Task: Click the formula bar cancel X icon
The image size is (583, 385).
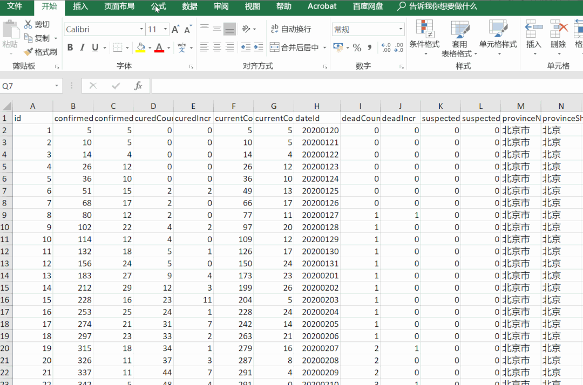Action: coord(93,86)
